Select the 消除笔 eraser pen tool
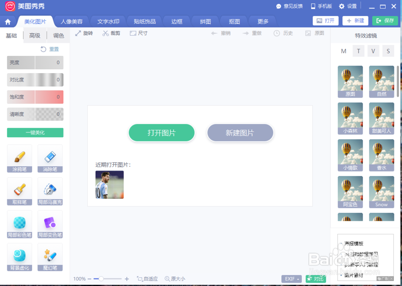Image resolution: width=402 pixels, height=286 pixels. 50,159
